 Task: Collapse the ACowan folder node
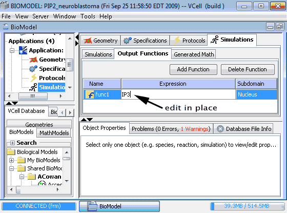coord(22,177)
